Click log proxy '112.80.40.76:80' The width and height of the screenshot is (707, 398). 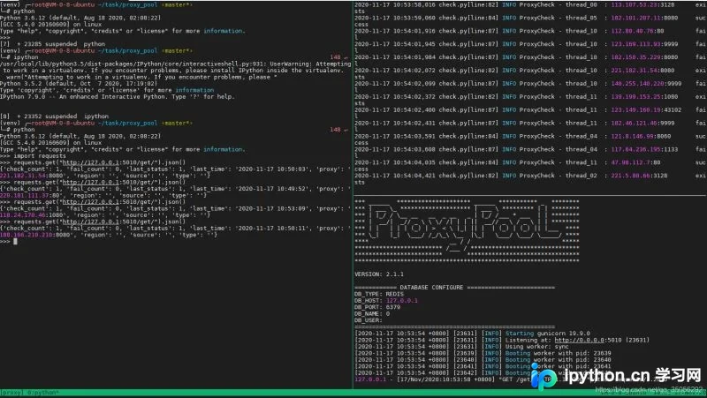pos(637,31)
